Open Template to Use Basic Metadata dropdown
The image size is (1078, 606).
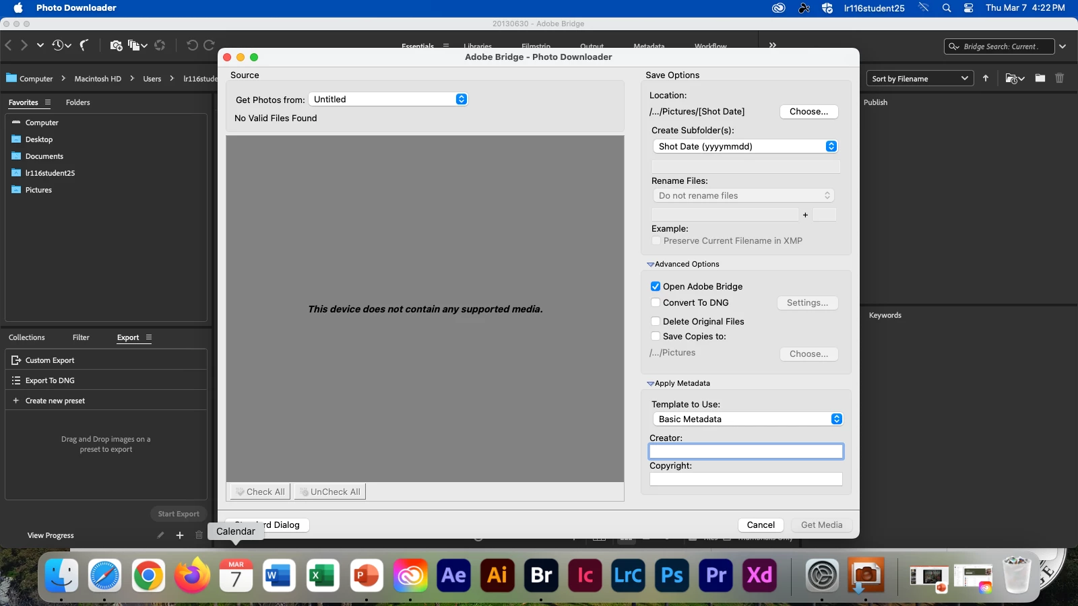coord(748,419)
